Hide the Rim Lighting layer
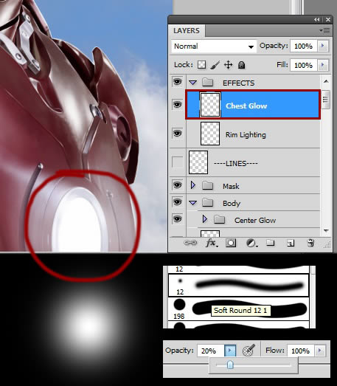 pyautogui.click(x=177, y=134)
